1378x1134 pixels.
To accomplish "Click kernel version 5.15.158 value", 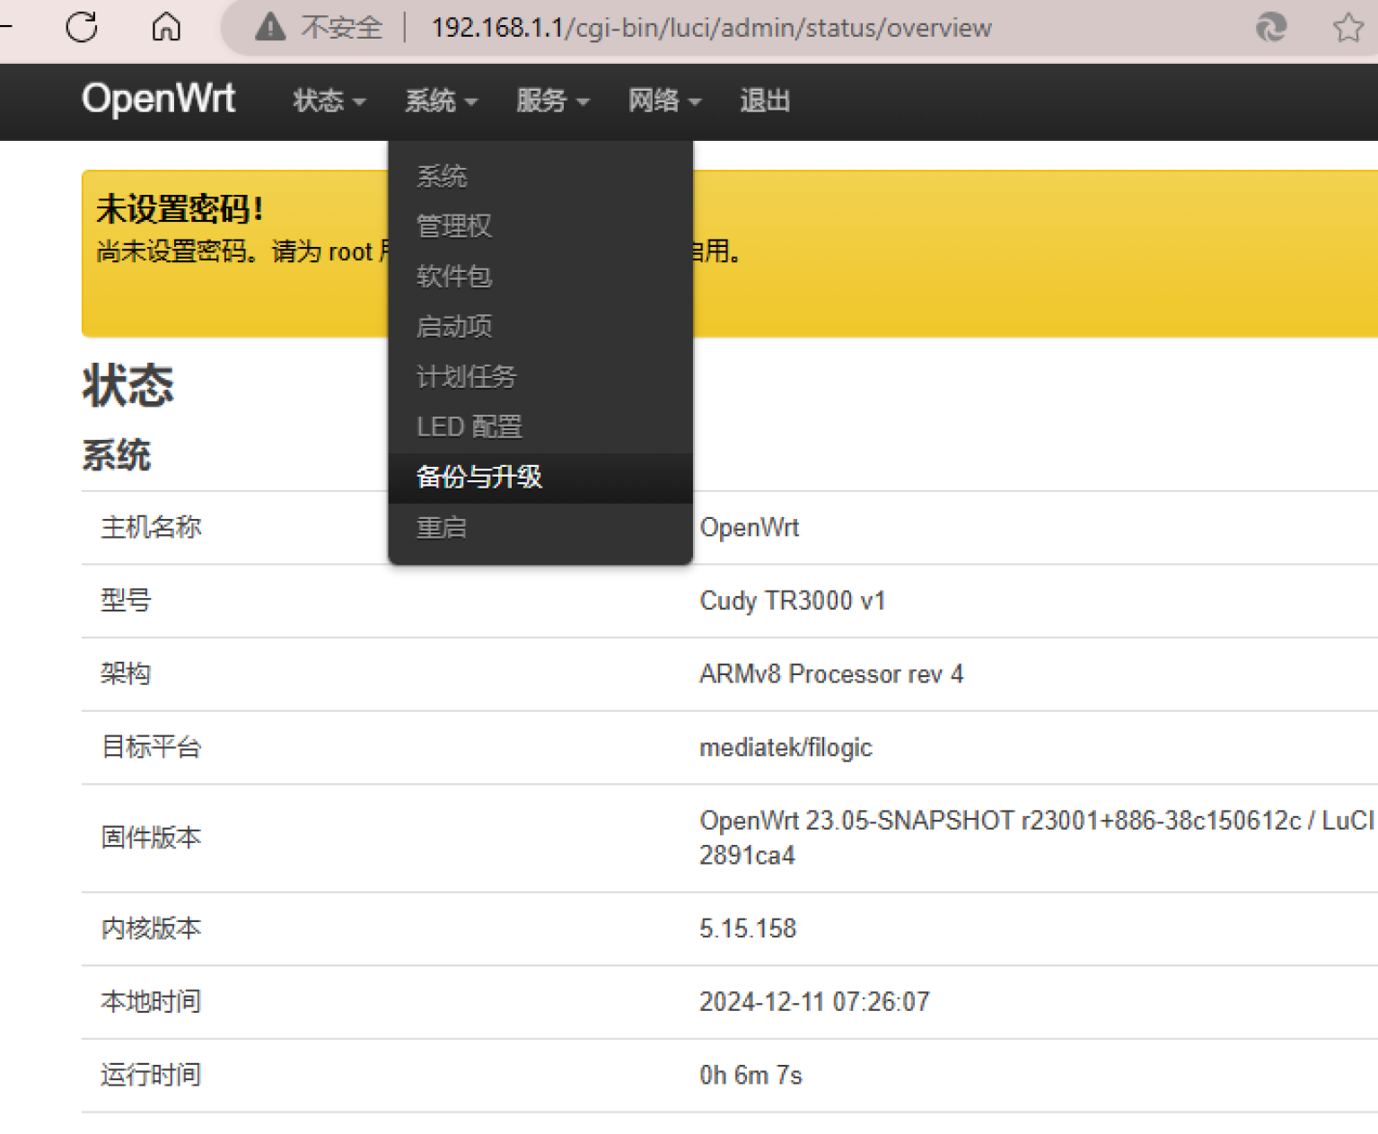I will pos(748,928).
